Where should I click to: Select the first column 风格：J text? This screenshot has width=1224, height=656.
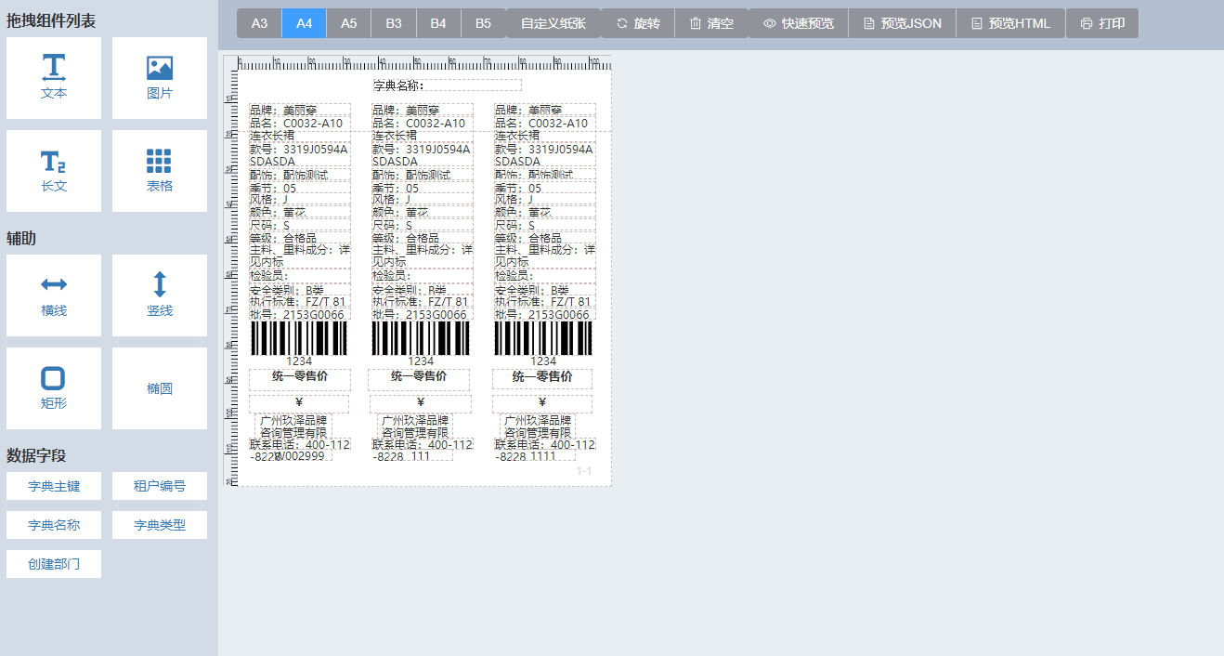point(300,199)
